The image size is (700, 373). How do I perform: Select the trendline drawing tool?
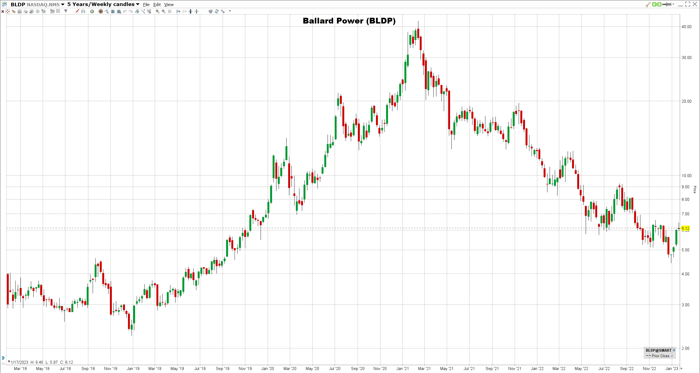pos(143,11)
